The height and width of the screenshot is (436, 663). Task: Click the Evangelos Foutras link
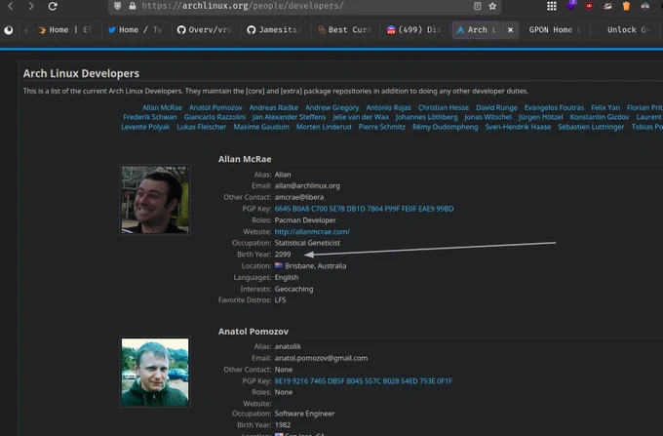tap(554, 107)
